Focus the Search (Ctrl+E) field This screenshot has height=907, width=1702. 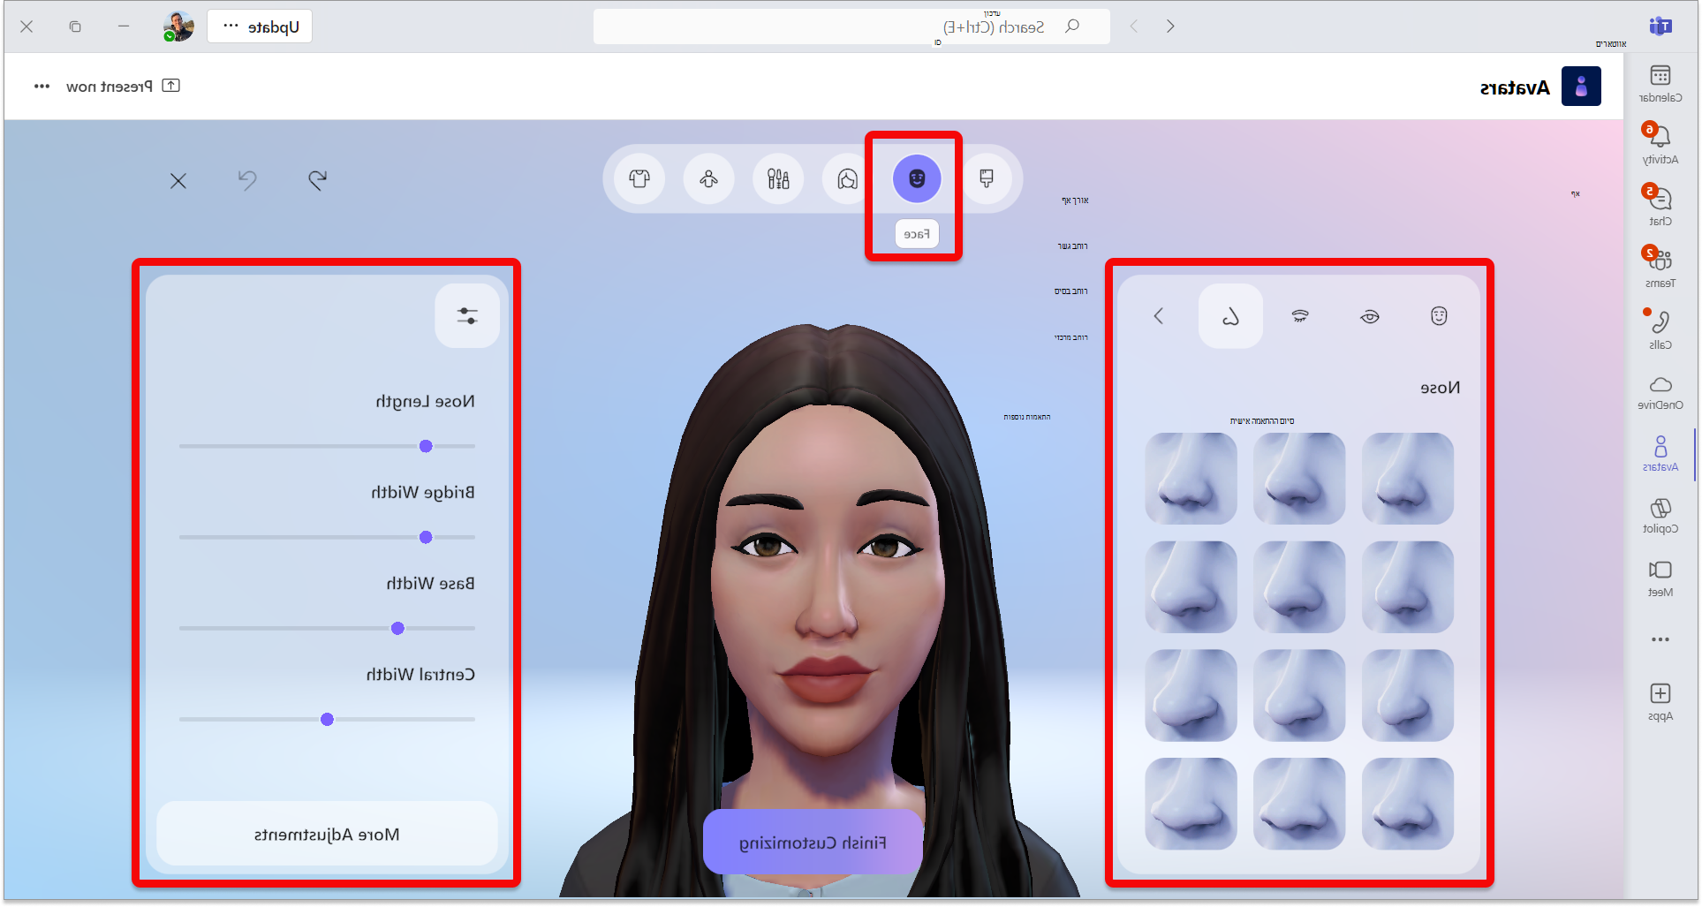tap(851, 26)
